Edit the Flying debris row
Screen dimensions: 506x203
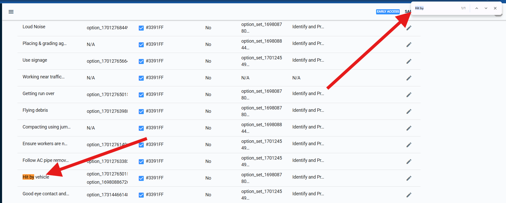(409, 111)
